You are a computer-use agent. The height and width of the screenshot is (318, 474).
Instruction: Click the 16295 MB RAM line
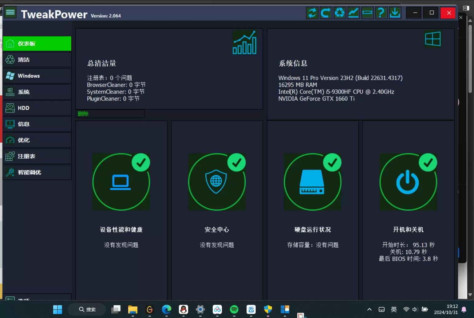point(298,85)
